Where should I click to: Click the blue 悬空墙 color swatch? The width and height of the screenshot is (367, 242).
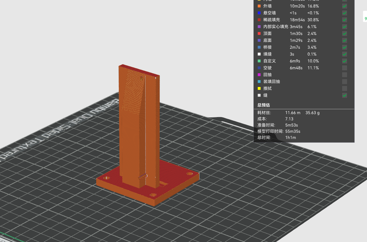259,13
